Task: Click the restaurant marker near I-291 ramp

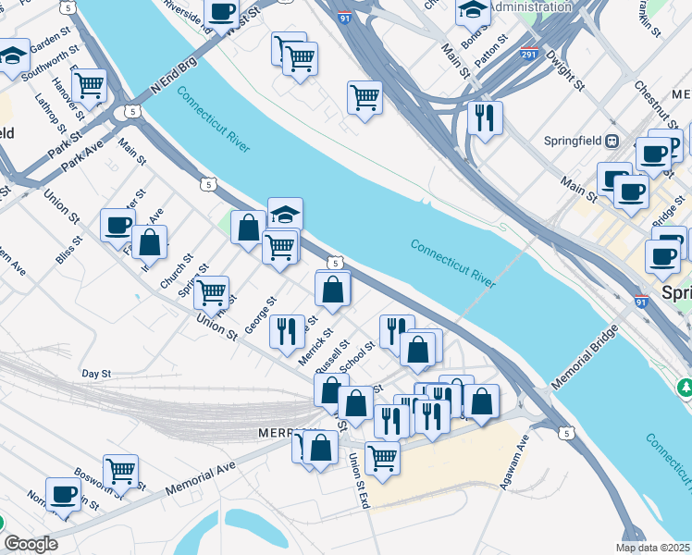Action: [485, 121]
